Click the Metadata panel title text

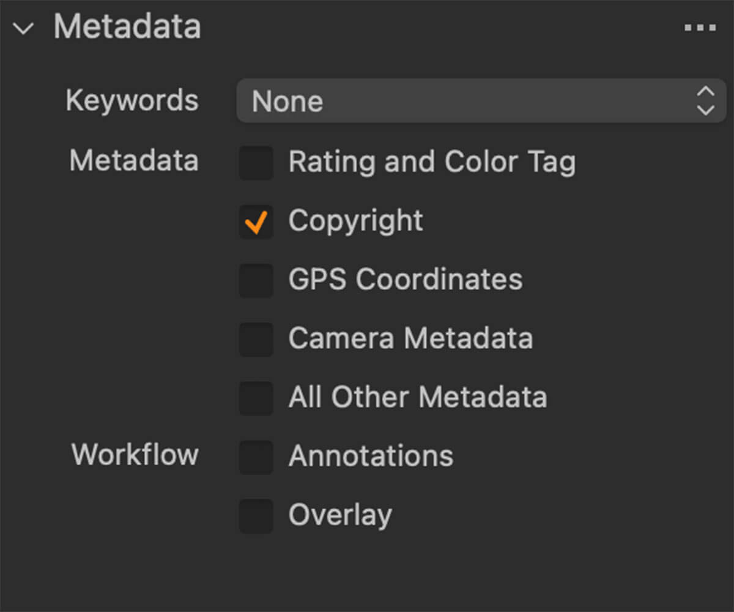[x=127, y=27]
